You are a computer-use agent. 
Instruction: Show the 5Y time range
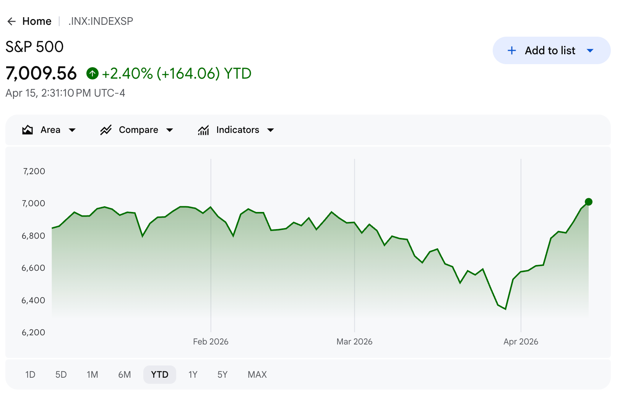point(222,375)
